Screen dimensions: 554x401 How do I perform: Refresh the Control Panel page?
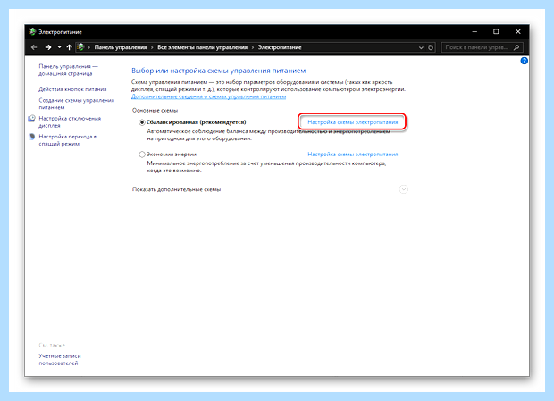pyautogui.click(x=431, y=47)
